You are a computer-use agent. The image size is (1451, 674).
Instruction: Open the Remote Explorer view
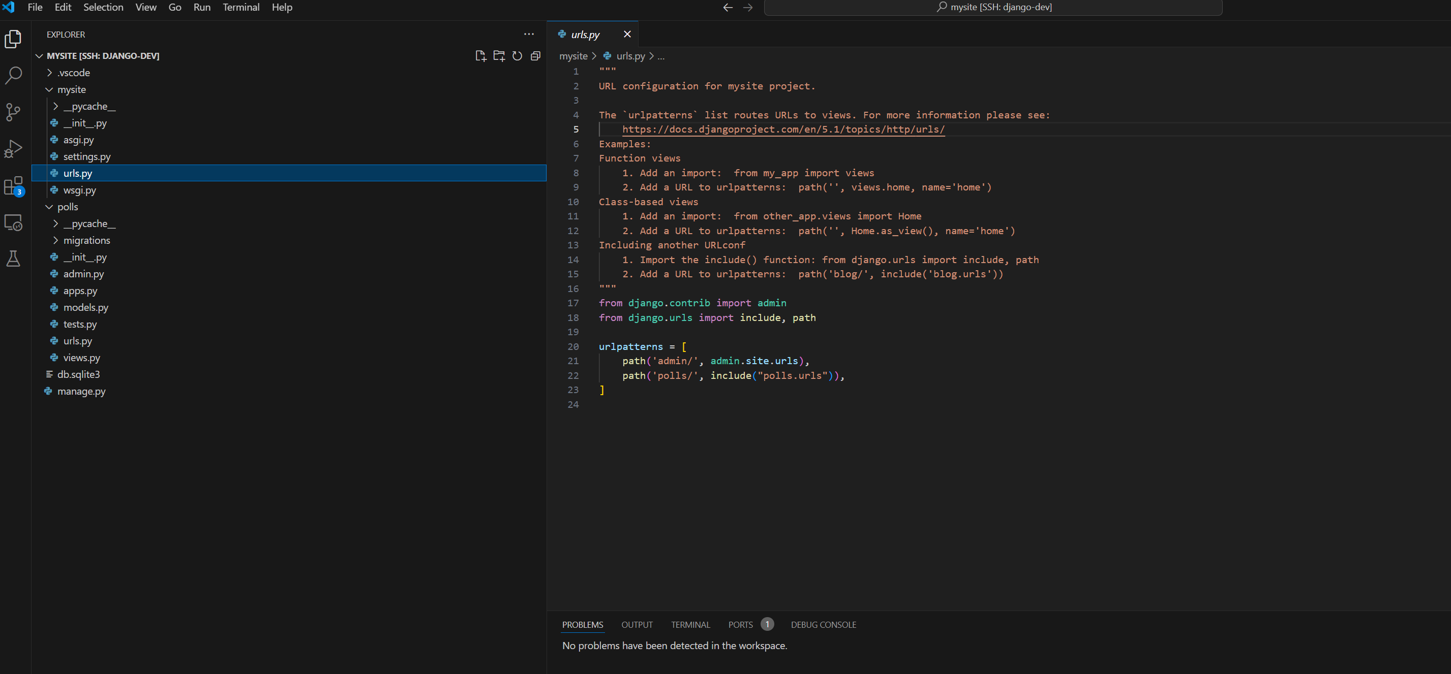(13, 223)
